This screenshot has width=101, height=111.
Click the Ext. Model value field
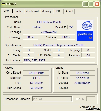point(59,55)
